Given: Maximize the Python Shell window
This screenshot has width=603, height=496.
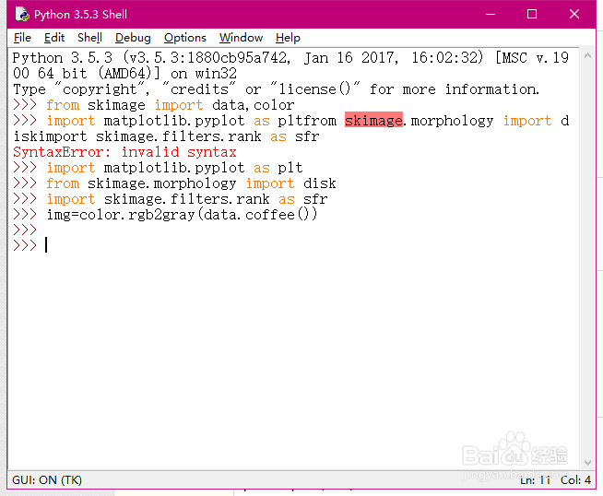Looking at the screenshot, I should (x=532, y=14).
